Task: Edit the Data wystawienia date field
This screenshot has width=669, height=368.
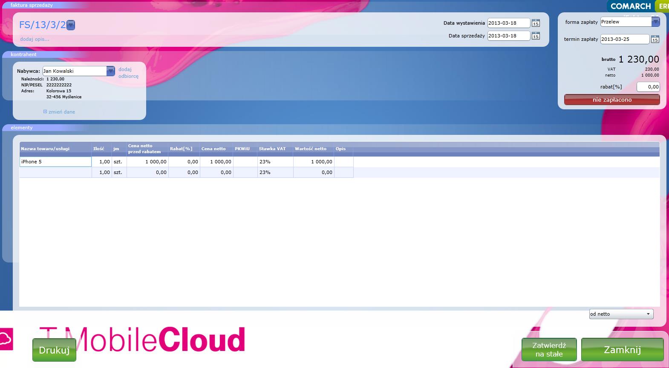Action: click(509, 23)
